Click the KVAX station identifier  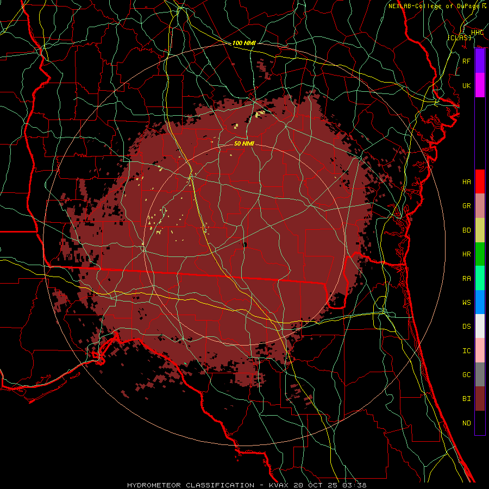(x=278, y=485)
